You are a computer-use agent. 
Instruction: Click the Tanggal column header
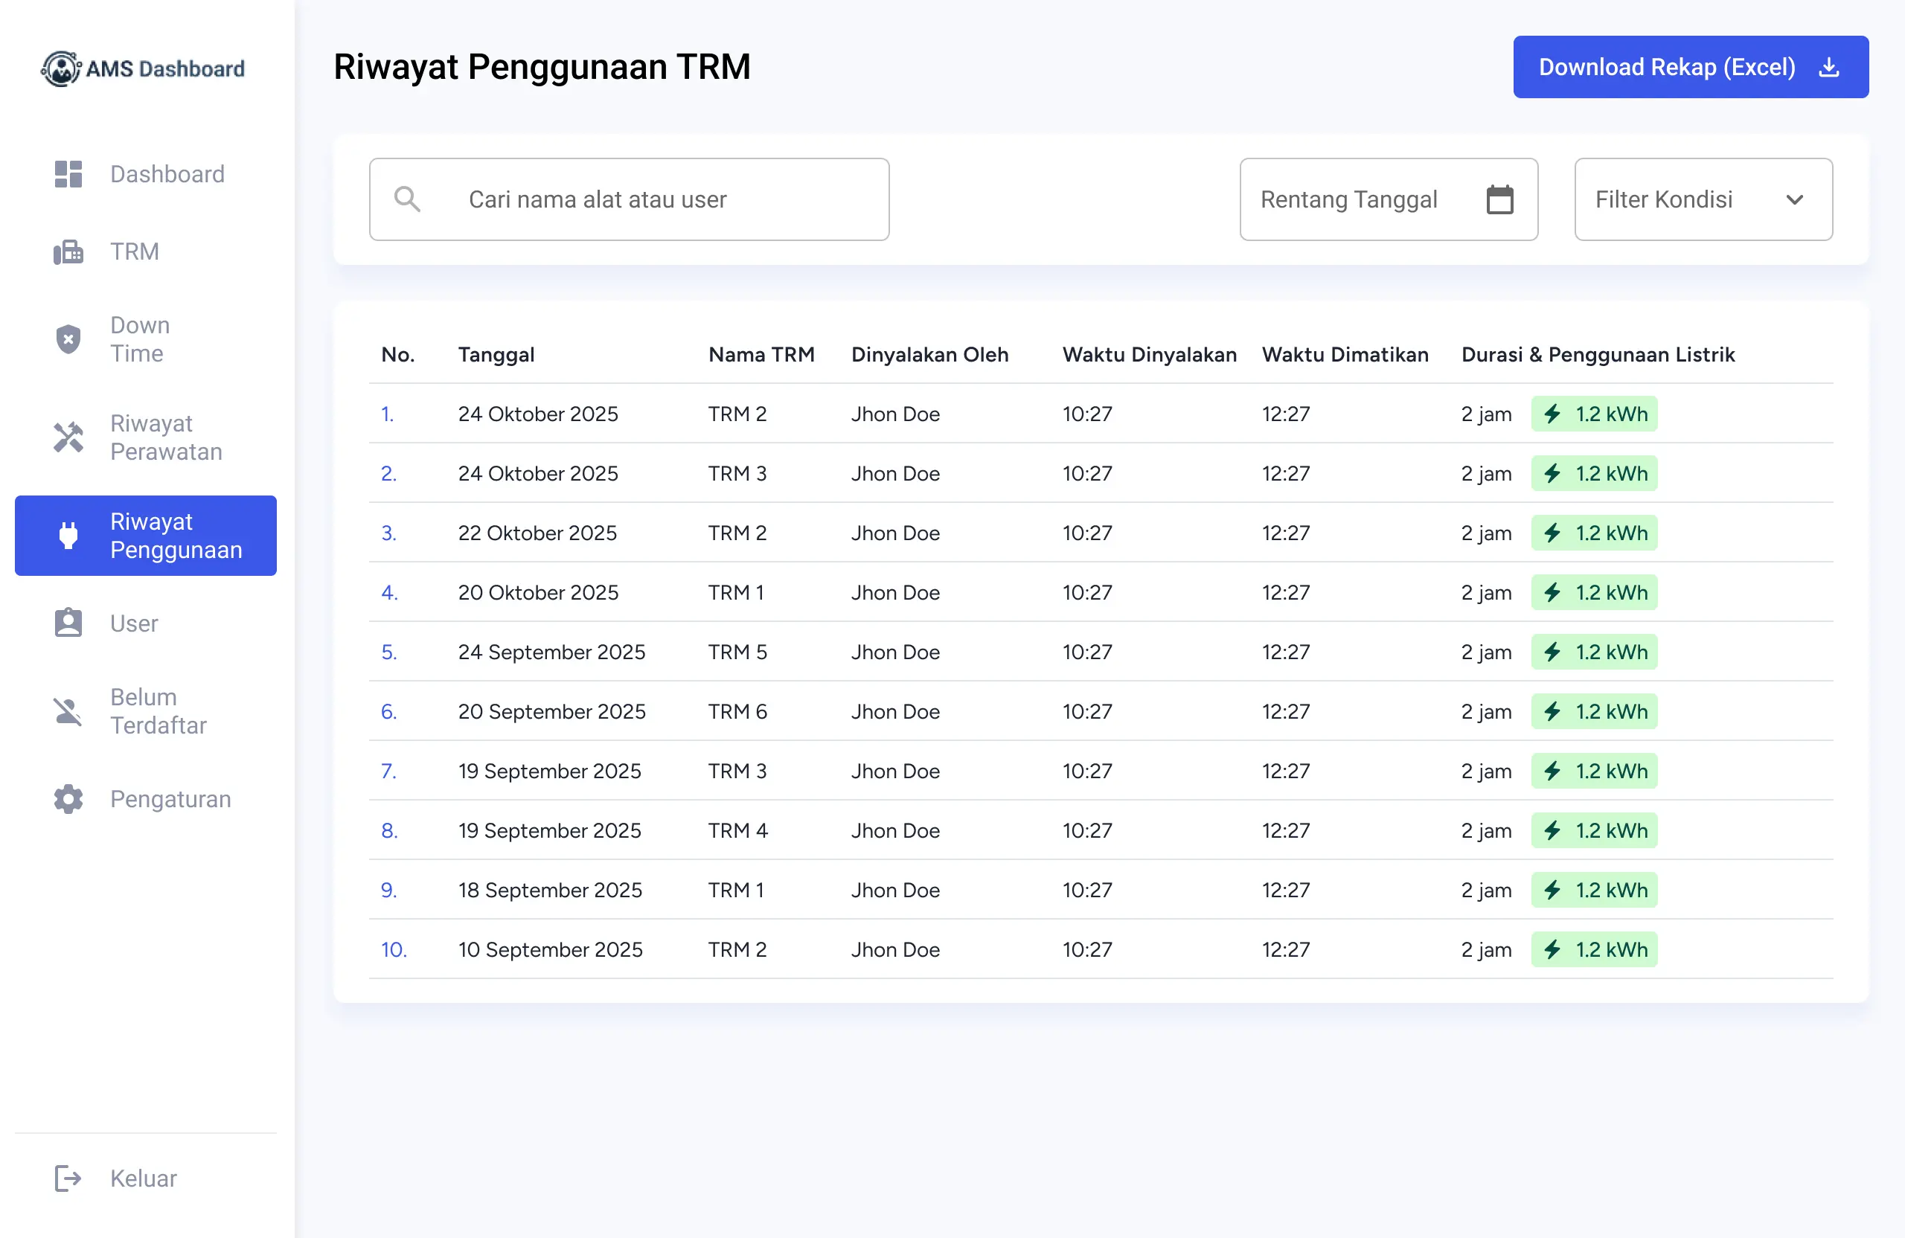coord(496,355)
